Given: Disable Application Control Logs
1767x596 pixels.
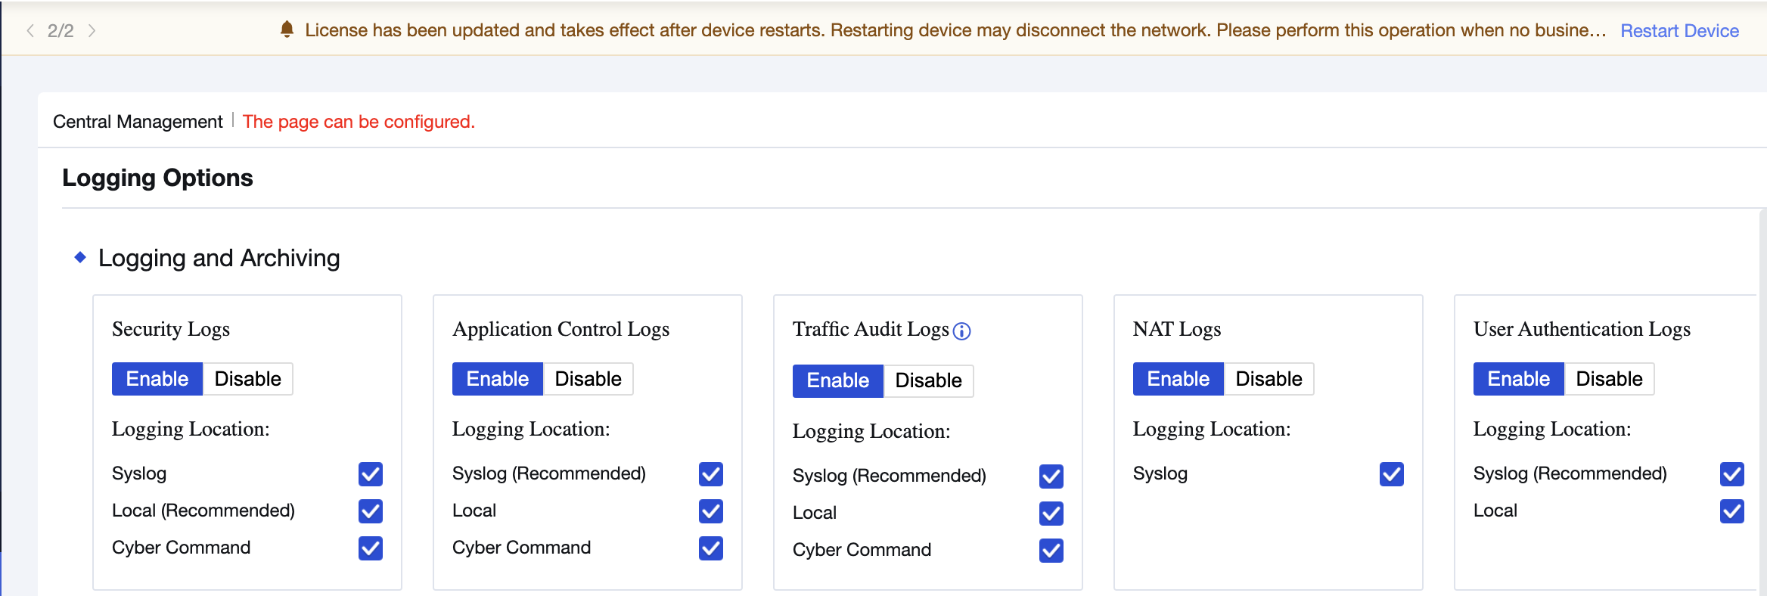Looking at the screenshot, I should pos(588,379).
